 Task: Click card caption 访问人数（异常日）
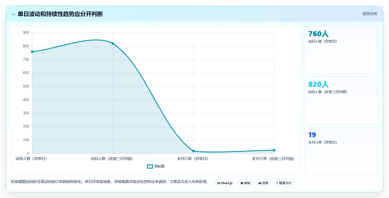click(x=323, y=41)
